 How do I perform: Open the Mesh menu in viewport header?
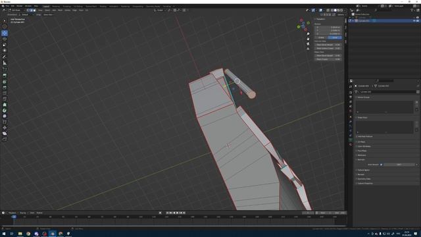[60, 11]
